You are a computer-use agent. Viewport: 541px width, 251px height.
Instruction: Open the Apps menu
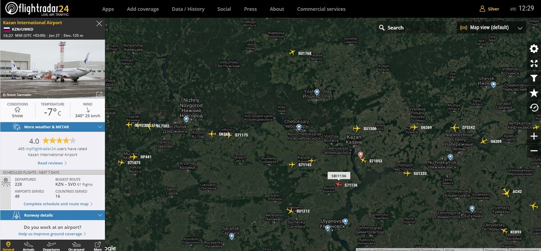tap(108, 9)
